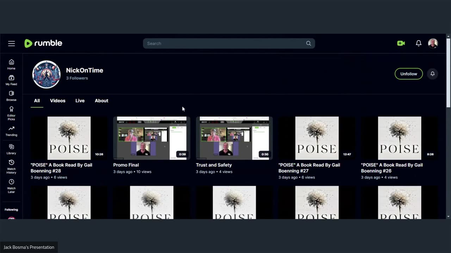Open the hamburger menu

[x=12, y=44]
